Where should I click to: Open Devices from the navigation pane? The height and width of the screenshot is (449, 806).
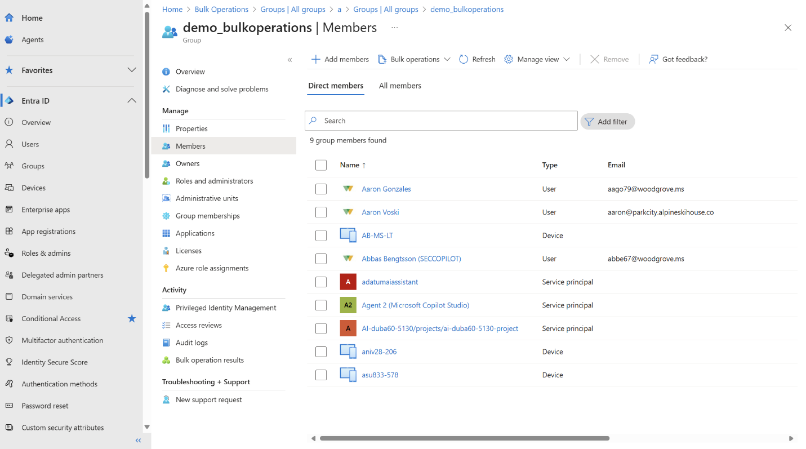(33, 187)
